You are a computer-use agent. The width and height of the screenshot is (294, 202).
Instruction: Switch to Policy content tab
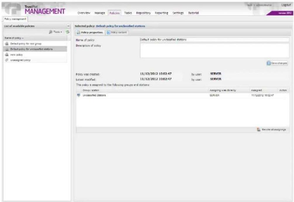coord(117,32)
